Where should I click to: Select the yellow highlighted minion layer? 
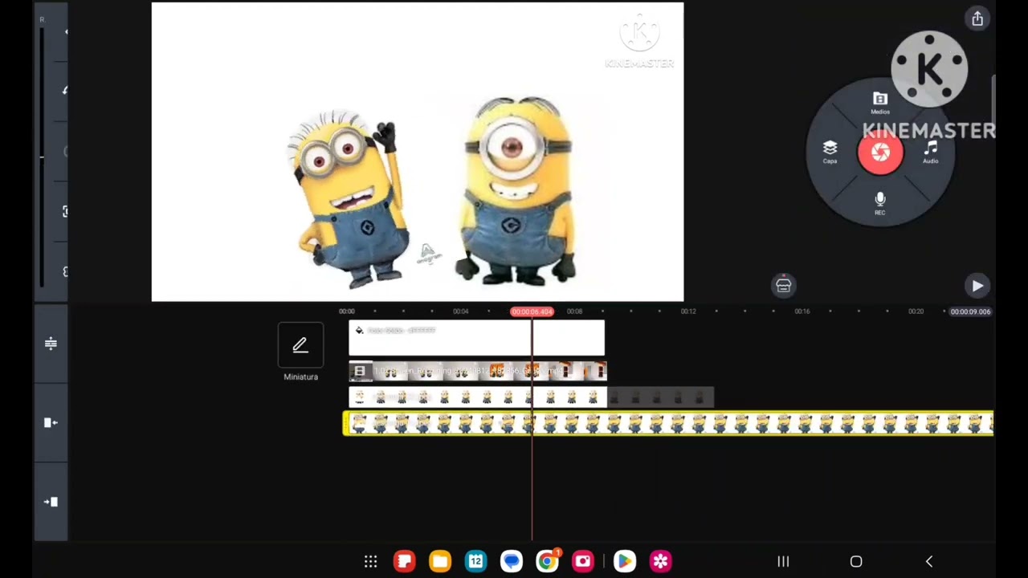click(x=668, y=423)
